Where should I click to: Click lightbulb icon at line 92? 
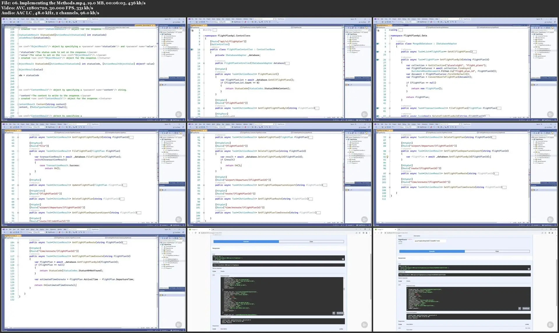tap(387, 157)
